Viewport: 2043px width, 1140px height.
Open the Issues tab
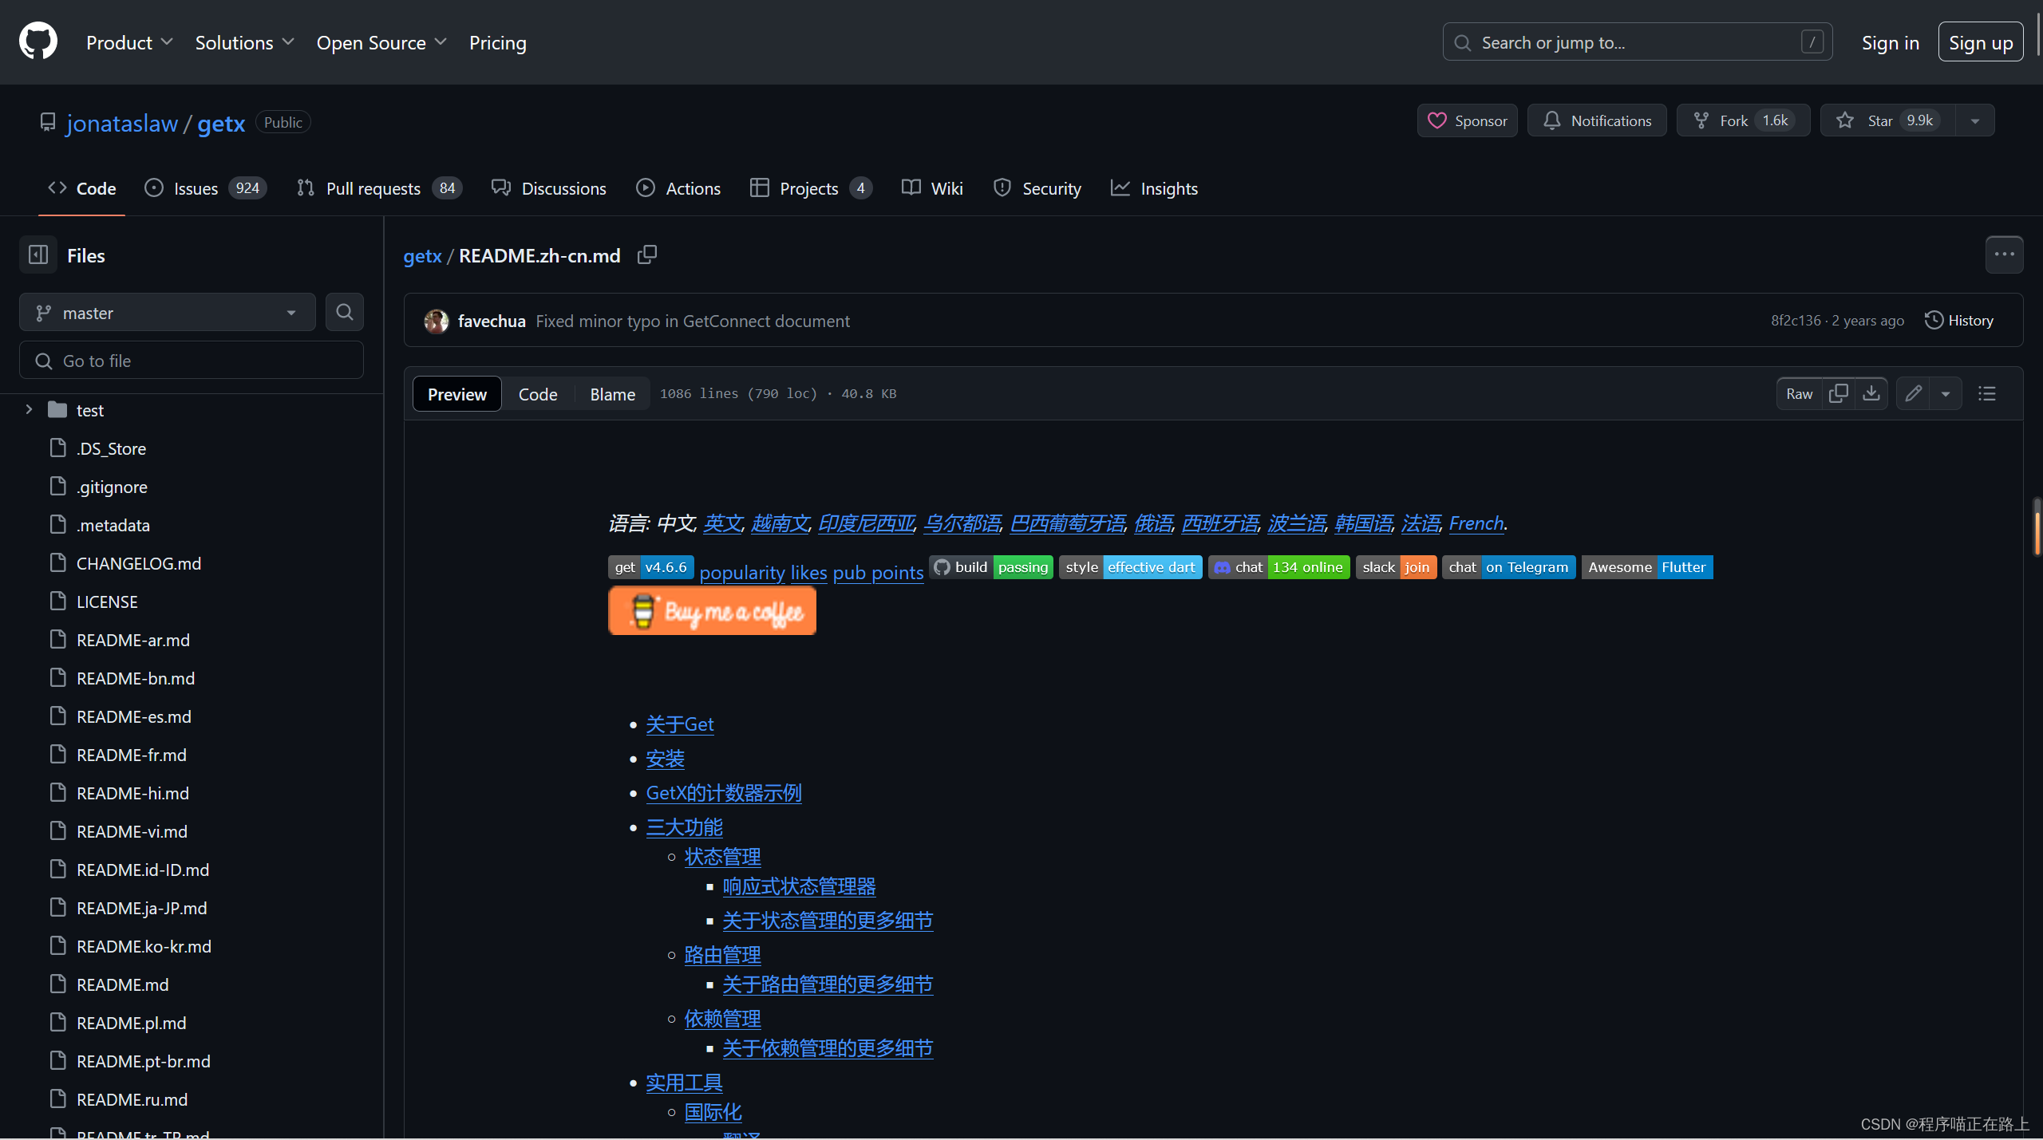tap(196, 188)
